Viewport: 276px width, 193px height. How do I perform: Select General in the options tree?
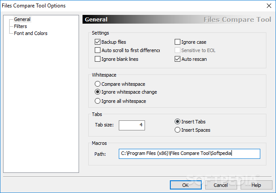point(22,19)
